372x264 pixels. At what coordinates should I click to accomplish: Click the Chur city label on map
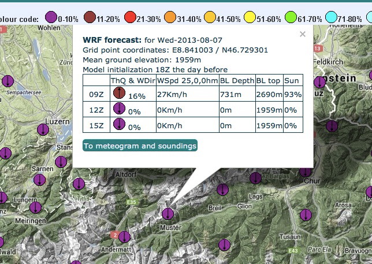pyautogui.click(x=312, y=181)
